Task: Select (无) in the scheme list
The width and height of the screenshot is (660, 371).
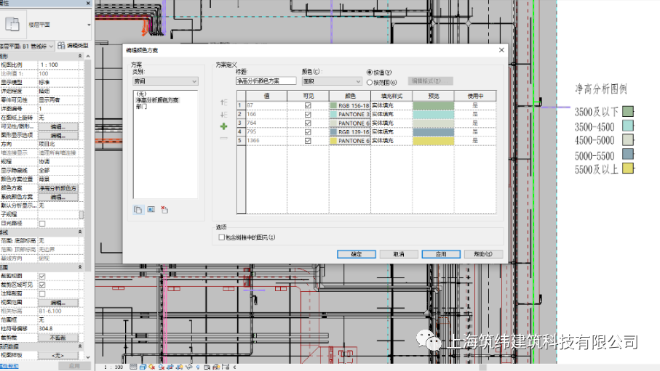Action: point(141,94)
